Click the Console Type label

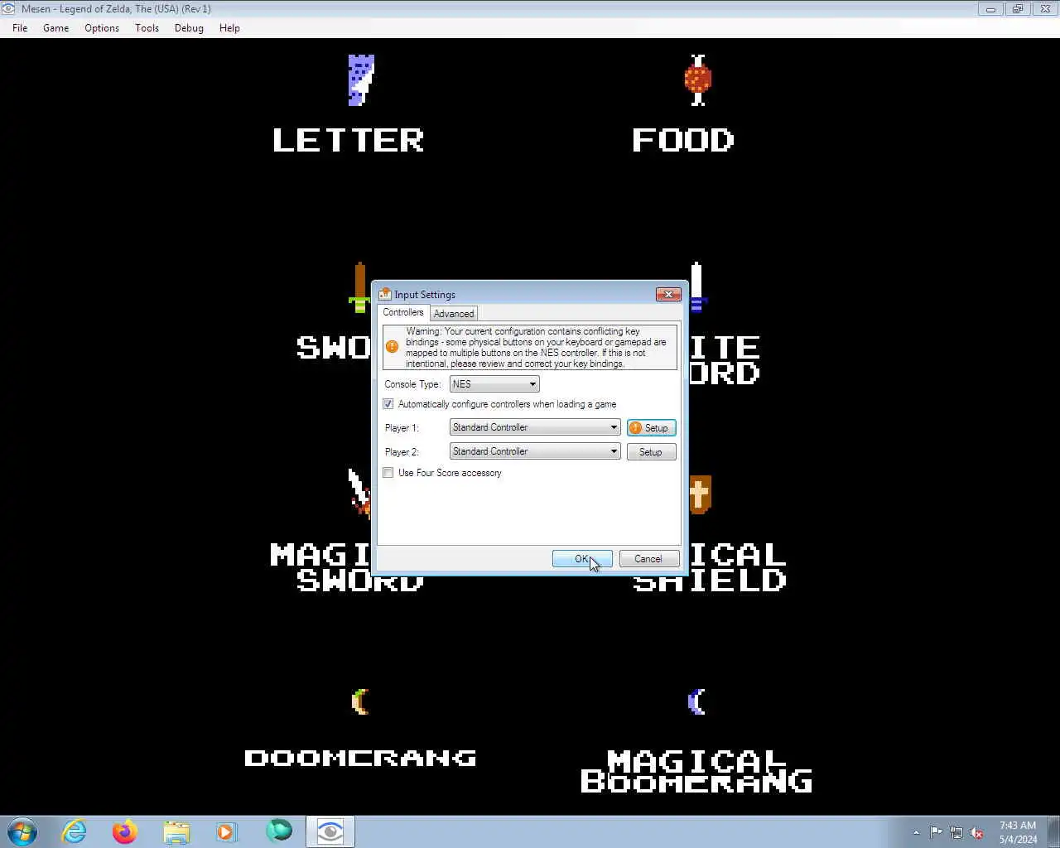pyautogui.click(x=413, y=384)
